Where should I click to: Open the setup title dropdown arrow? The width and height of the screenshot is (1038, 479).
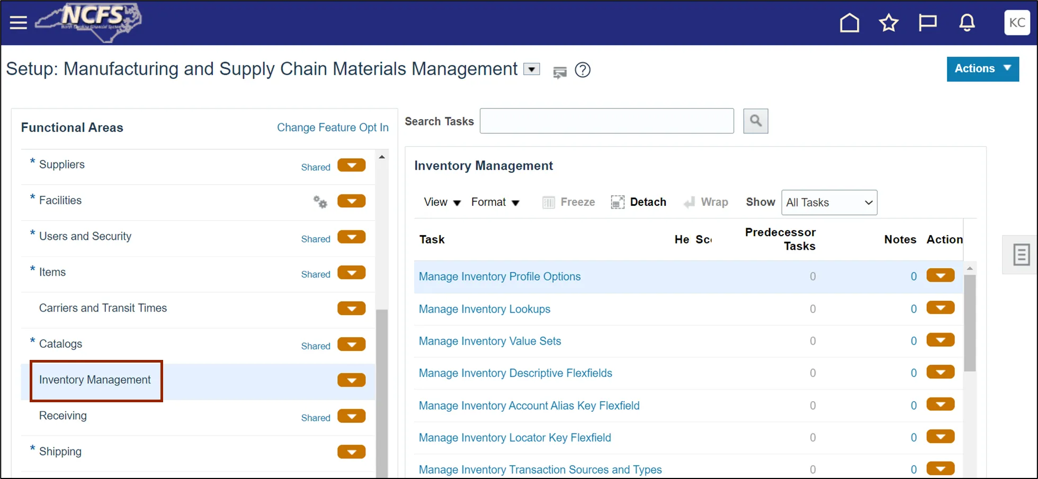coord(532,69)
